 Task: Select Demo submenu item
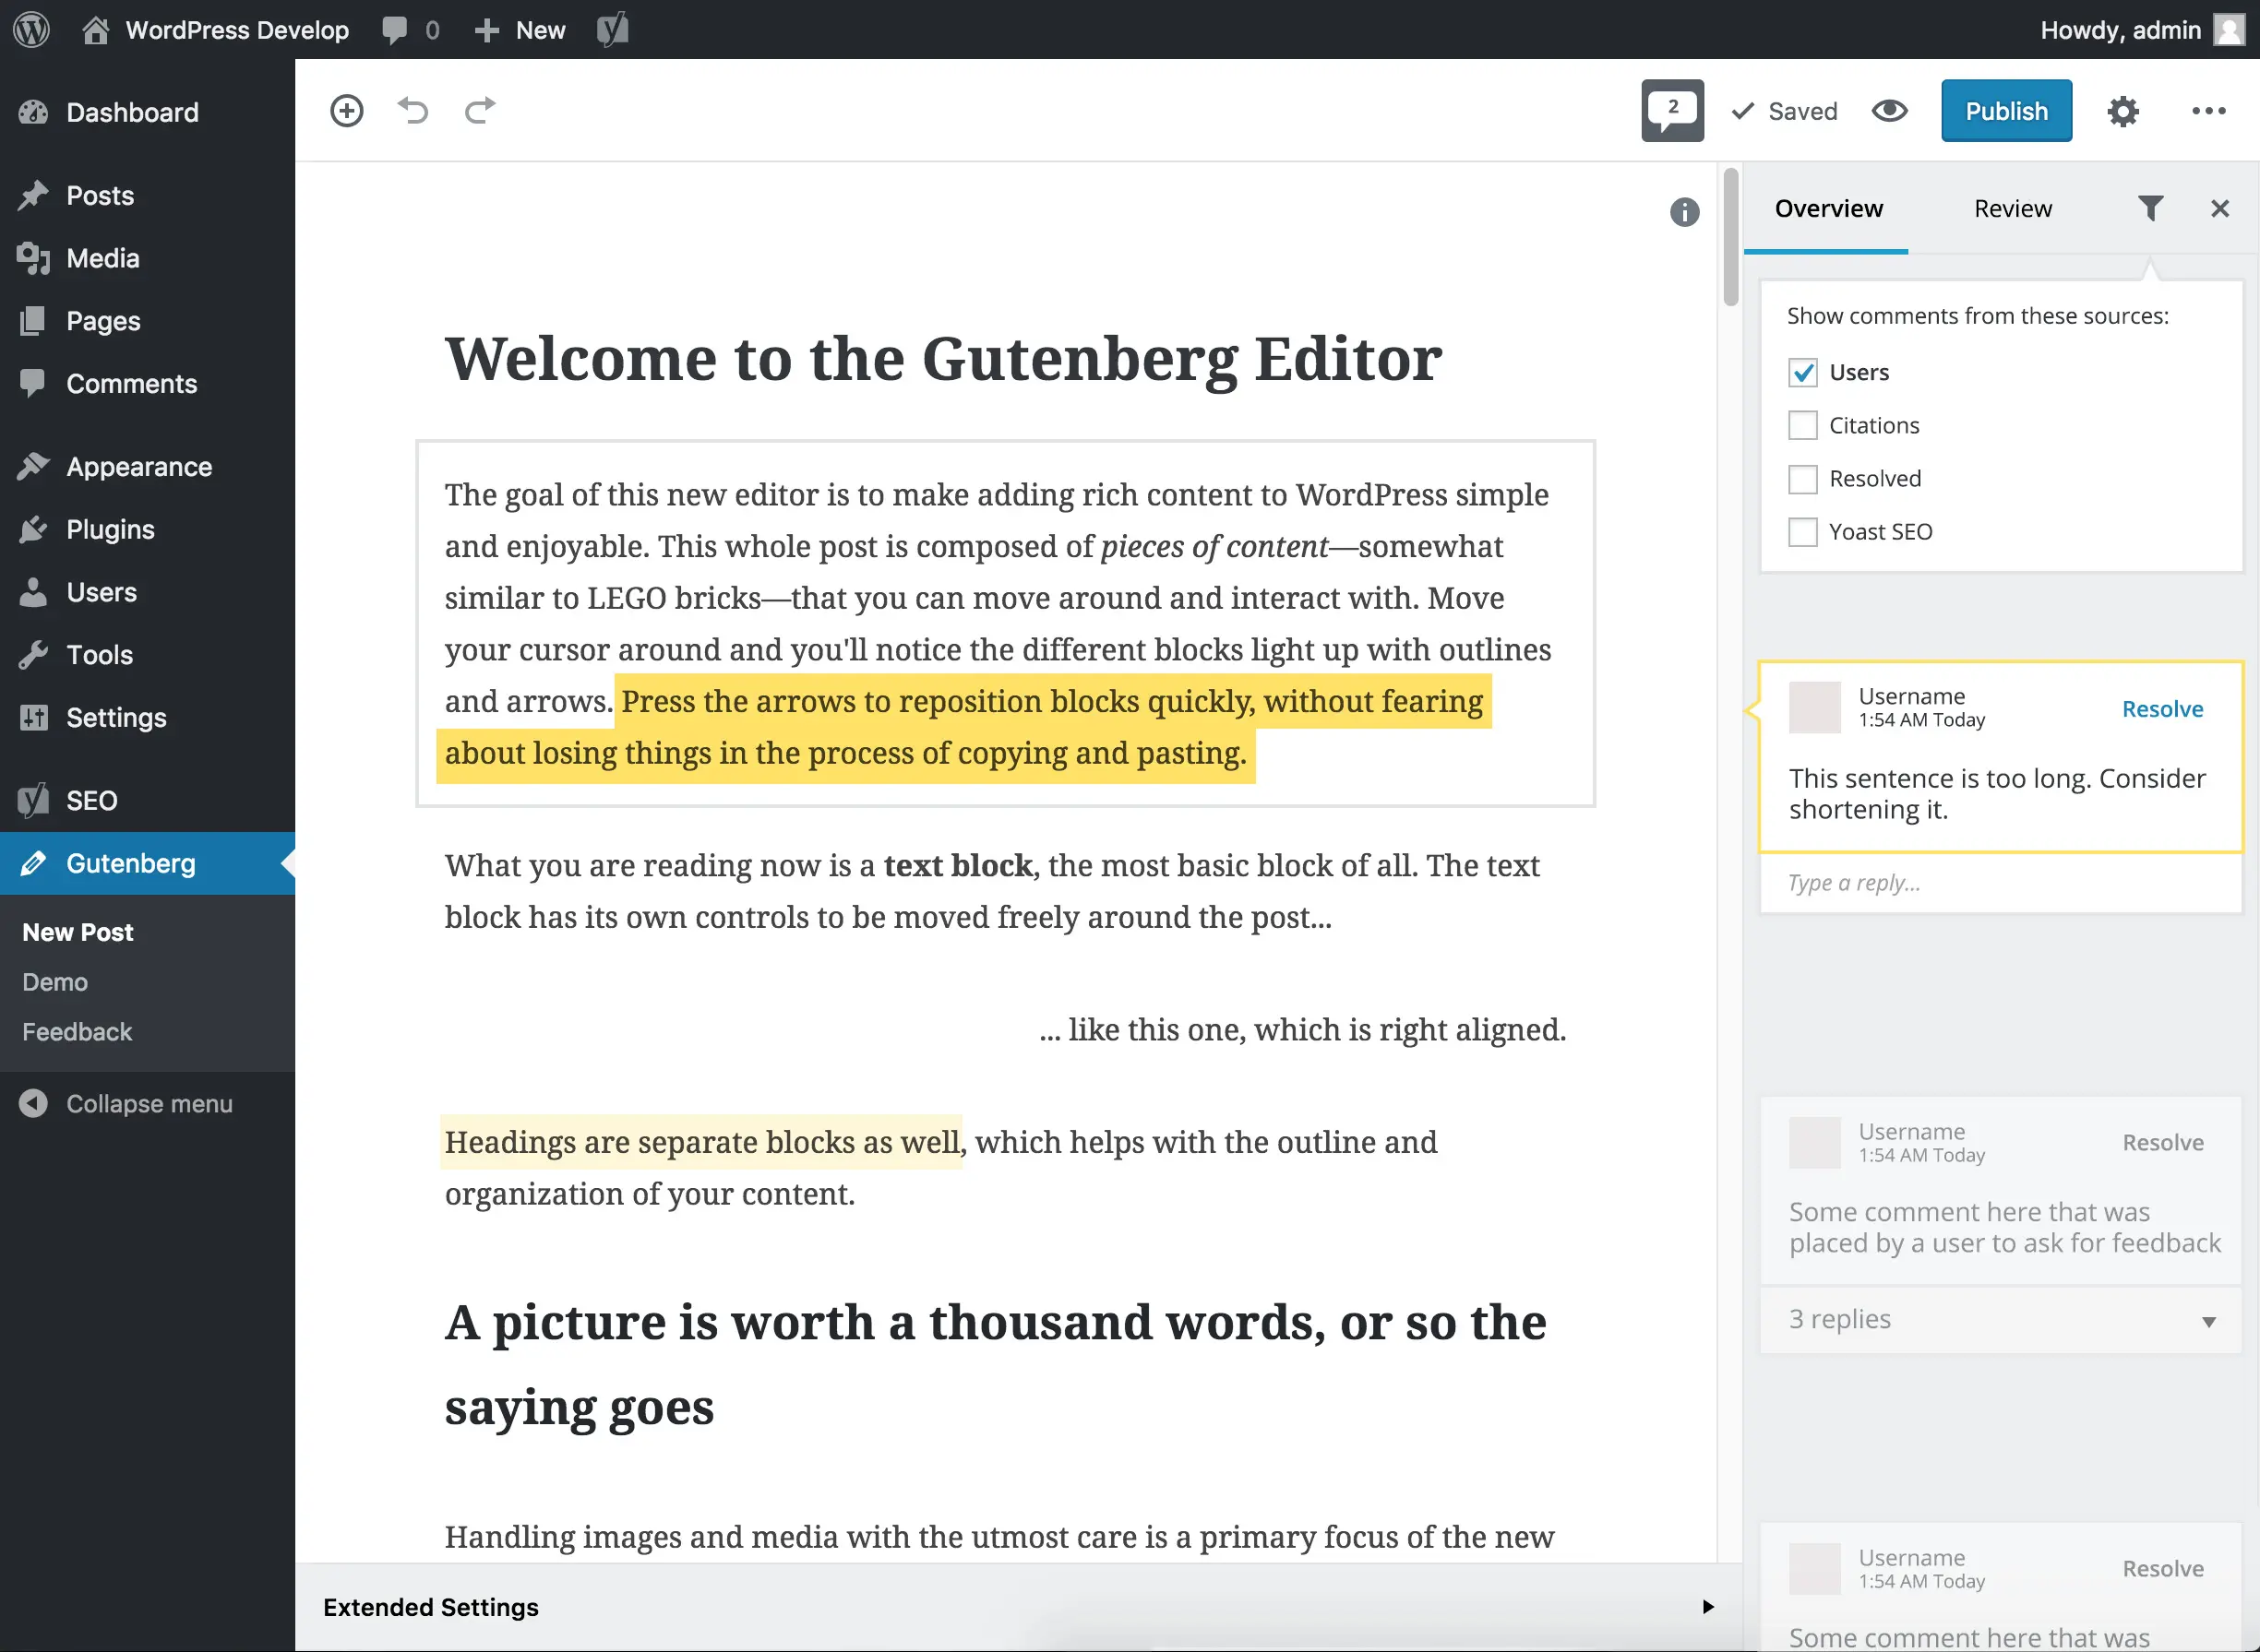55,982
